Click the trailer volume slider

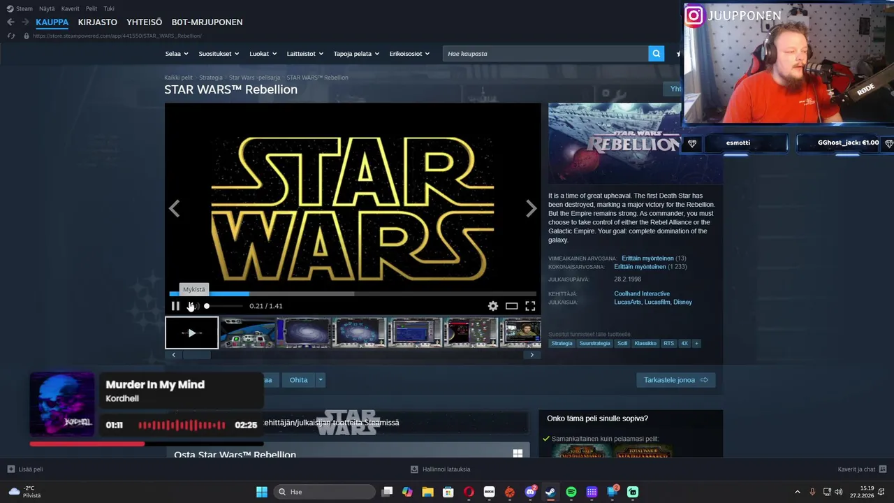pos(224,306)
